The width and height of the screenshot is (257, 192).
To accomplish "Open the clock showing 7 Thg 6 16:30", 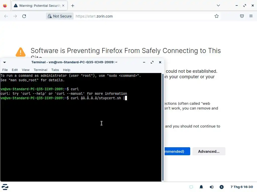I will click(242, 187).
